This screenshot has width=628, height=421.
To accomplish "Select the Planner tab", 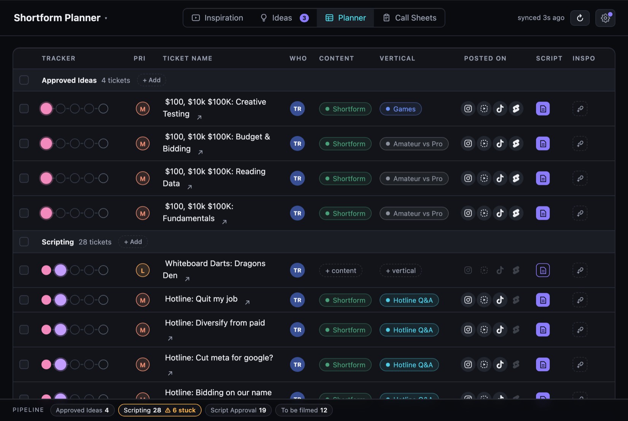I will (x=346, y=18).
